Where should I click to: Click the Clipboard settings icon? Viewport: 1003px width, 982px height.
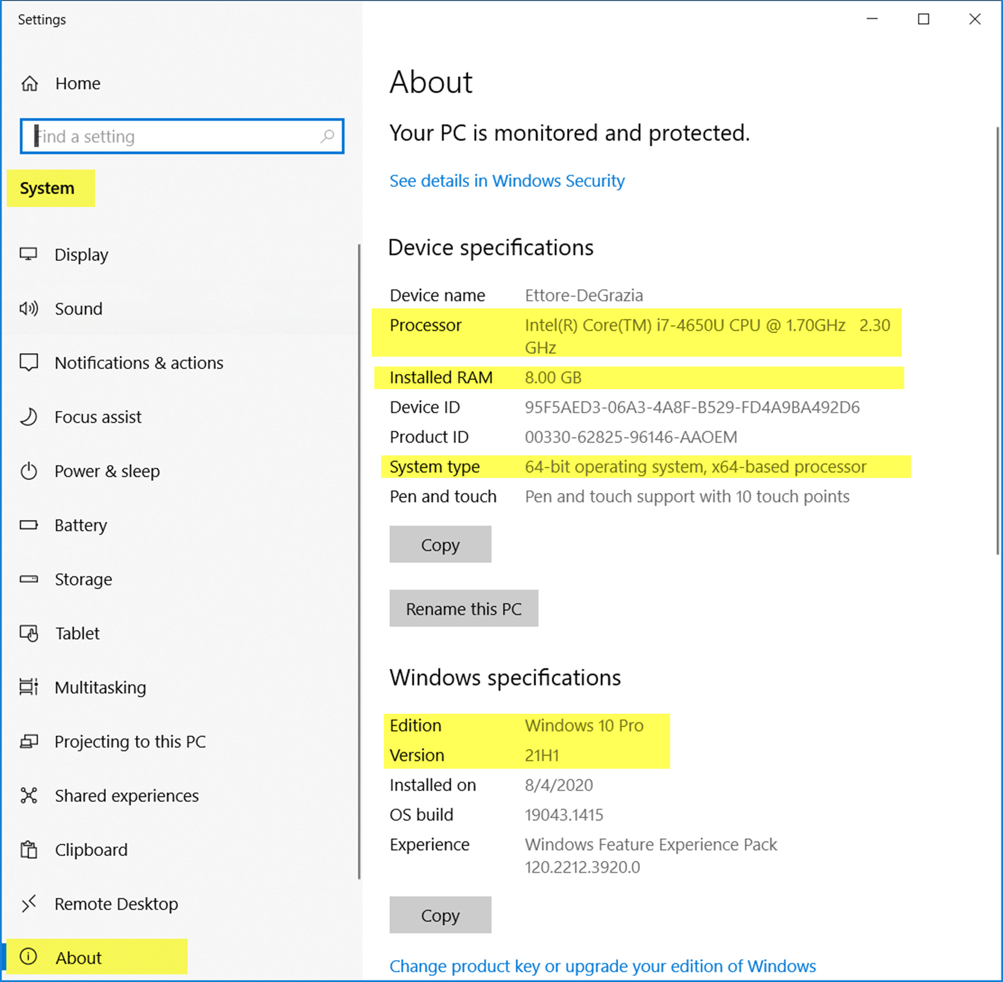(29, 849)
